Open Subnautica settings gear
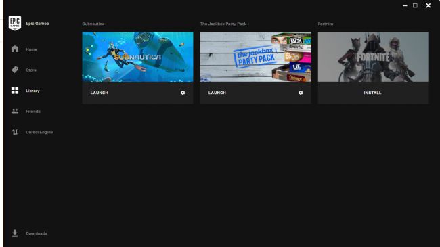The width and height of the screenshot is (440, 247). tap(183, 93)
